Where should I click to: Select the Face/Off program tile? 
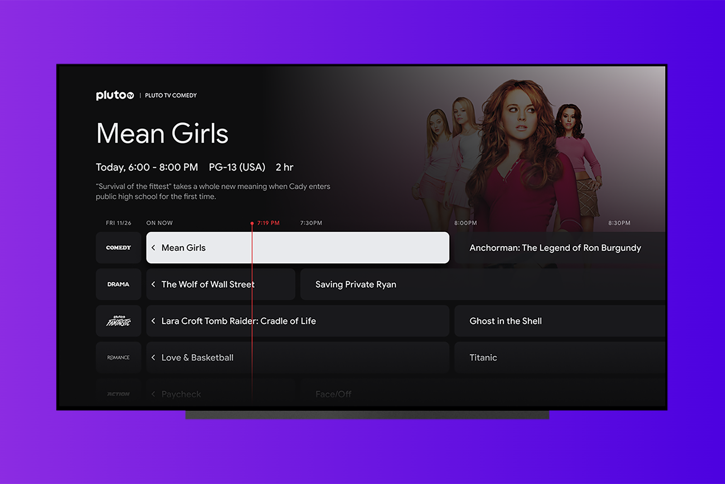click(333, 394)
